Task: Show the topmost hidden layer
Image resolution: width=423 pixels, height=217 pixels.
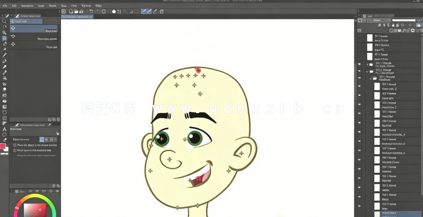Action: (359, 38)
